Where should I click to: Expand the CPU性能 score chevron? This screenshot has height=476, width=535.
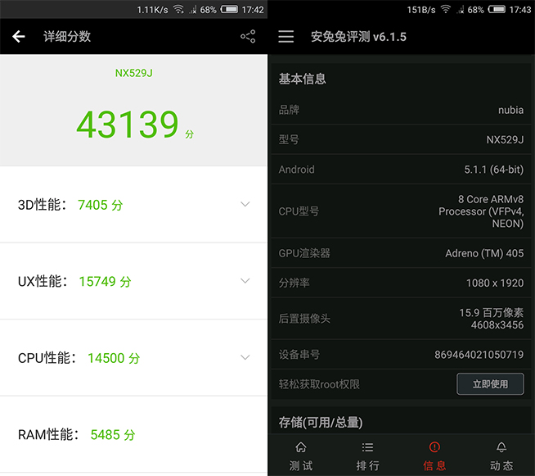245,358
